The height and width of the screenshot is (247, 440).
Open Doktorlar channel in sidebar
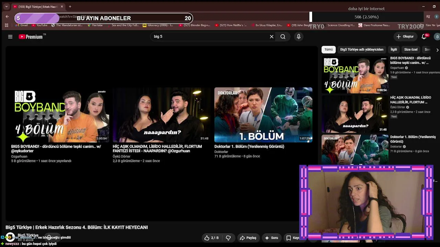(396, 147)
